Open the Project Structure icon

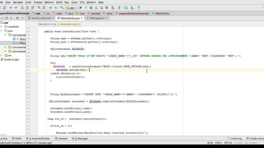click(126, 8)
